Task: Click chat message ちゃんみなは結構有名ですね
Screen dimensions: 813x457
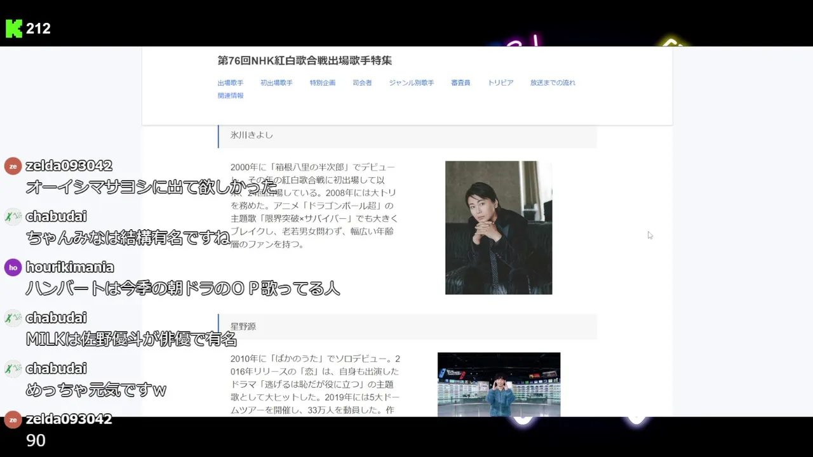Action: [x=128, y=238]
